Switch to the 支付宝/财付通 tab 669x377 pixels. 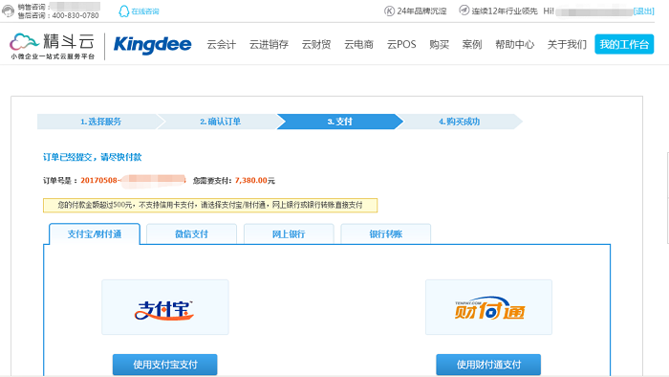pos(95,234)
